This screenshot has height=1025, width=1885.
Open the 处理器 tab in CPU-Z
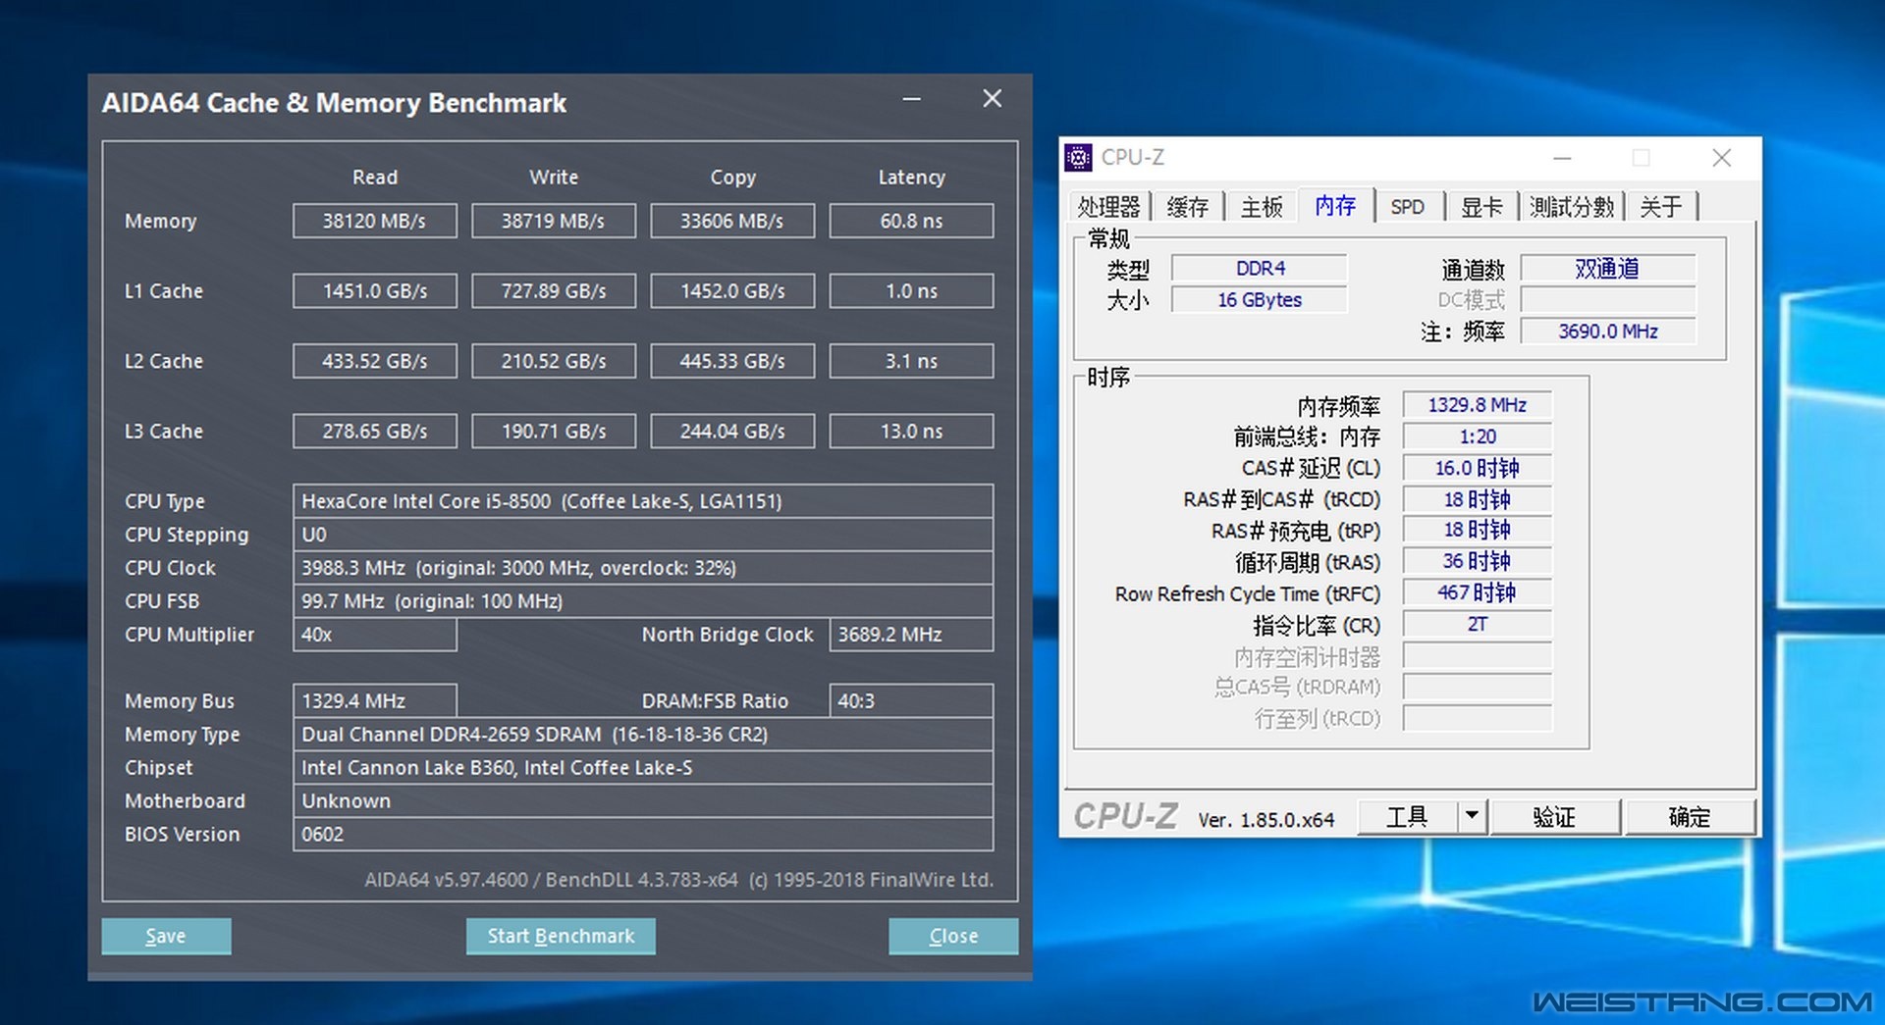click(1108, 207)
